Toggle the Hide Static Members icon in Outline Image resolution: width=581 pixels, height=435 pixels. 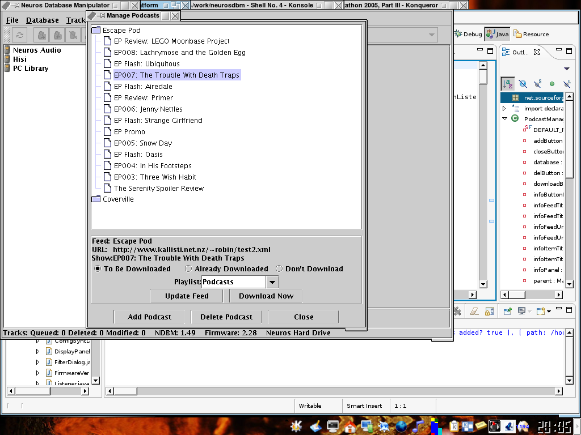tap(537, 84)
